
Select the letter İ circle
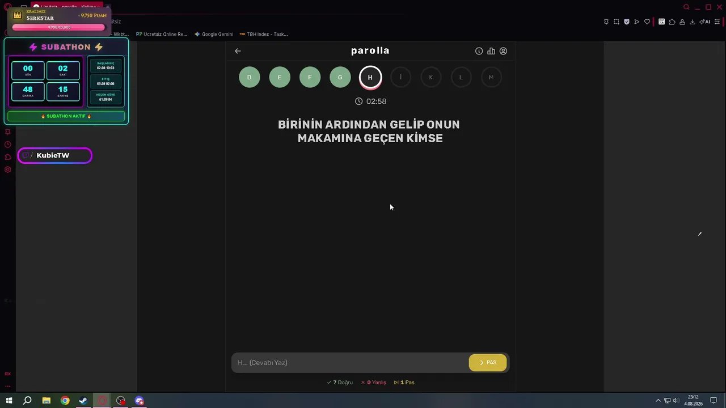[x=400, y=77]
